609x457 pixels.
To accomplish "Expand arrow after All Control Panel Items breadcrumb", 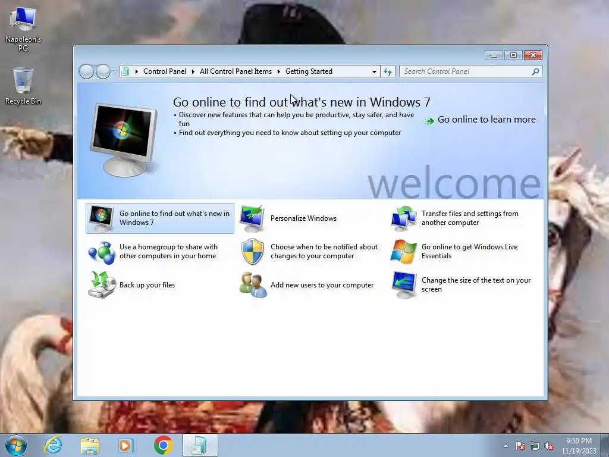I will (x=278, y=71).
